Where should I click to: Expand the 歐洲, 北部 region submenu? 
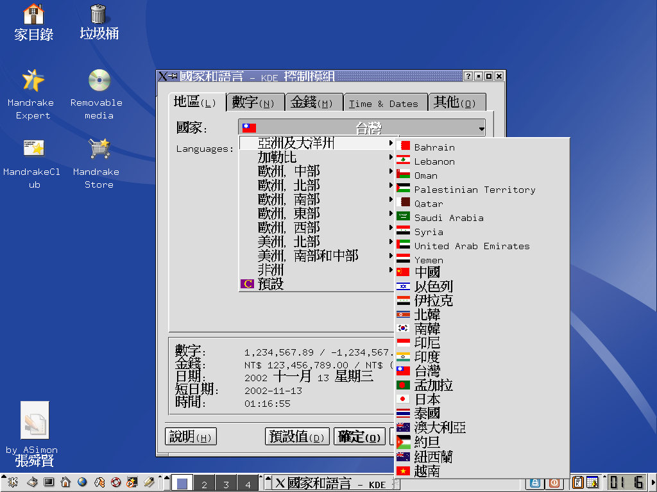coord(317,185)
